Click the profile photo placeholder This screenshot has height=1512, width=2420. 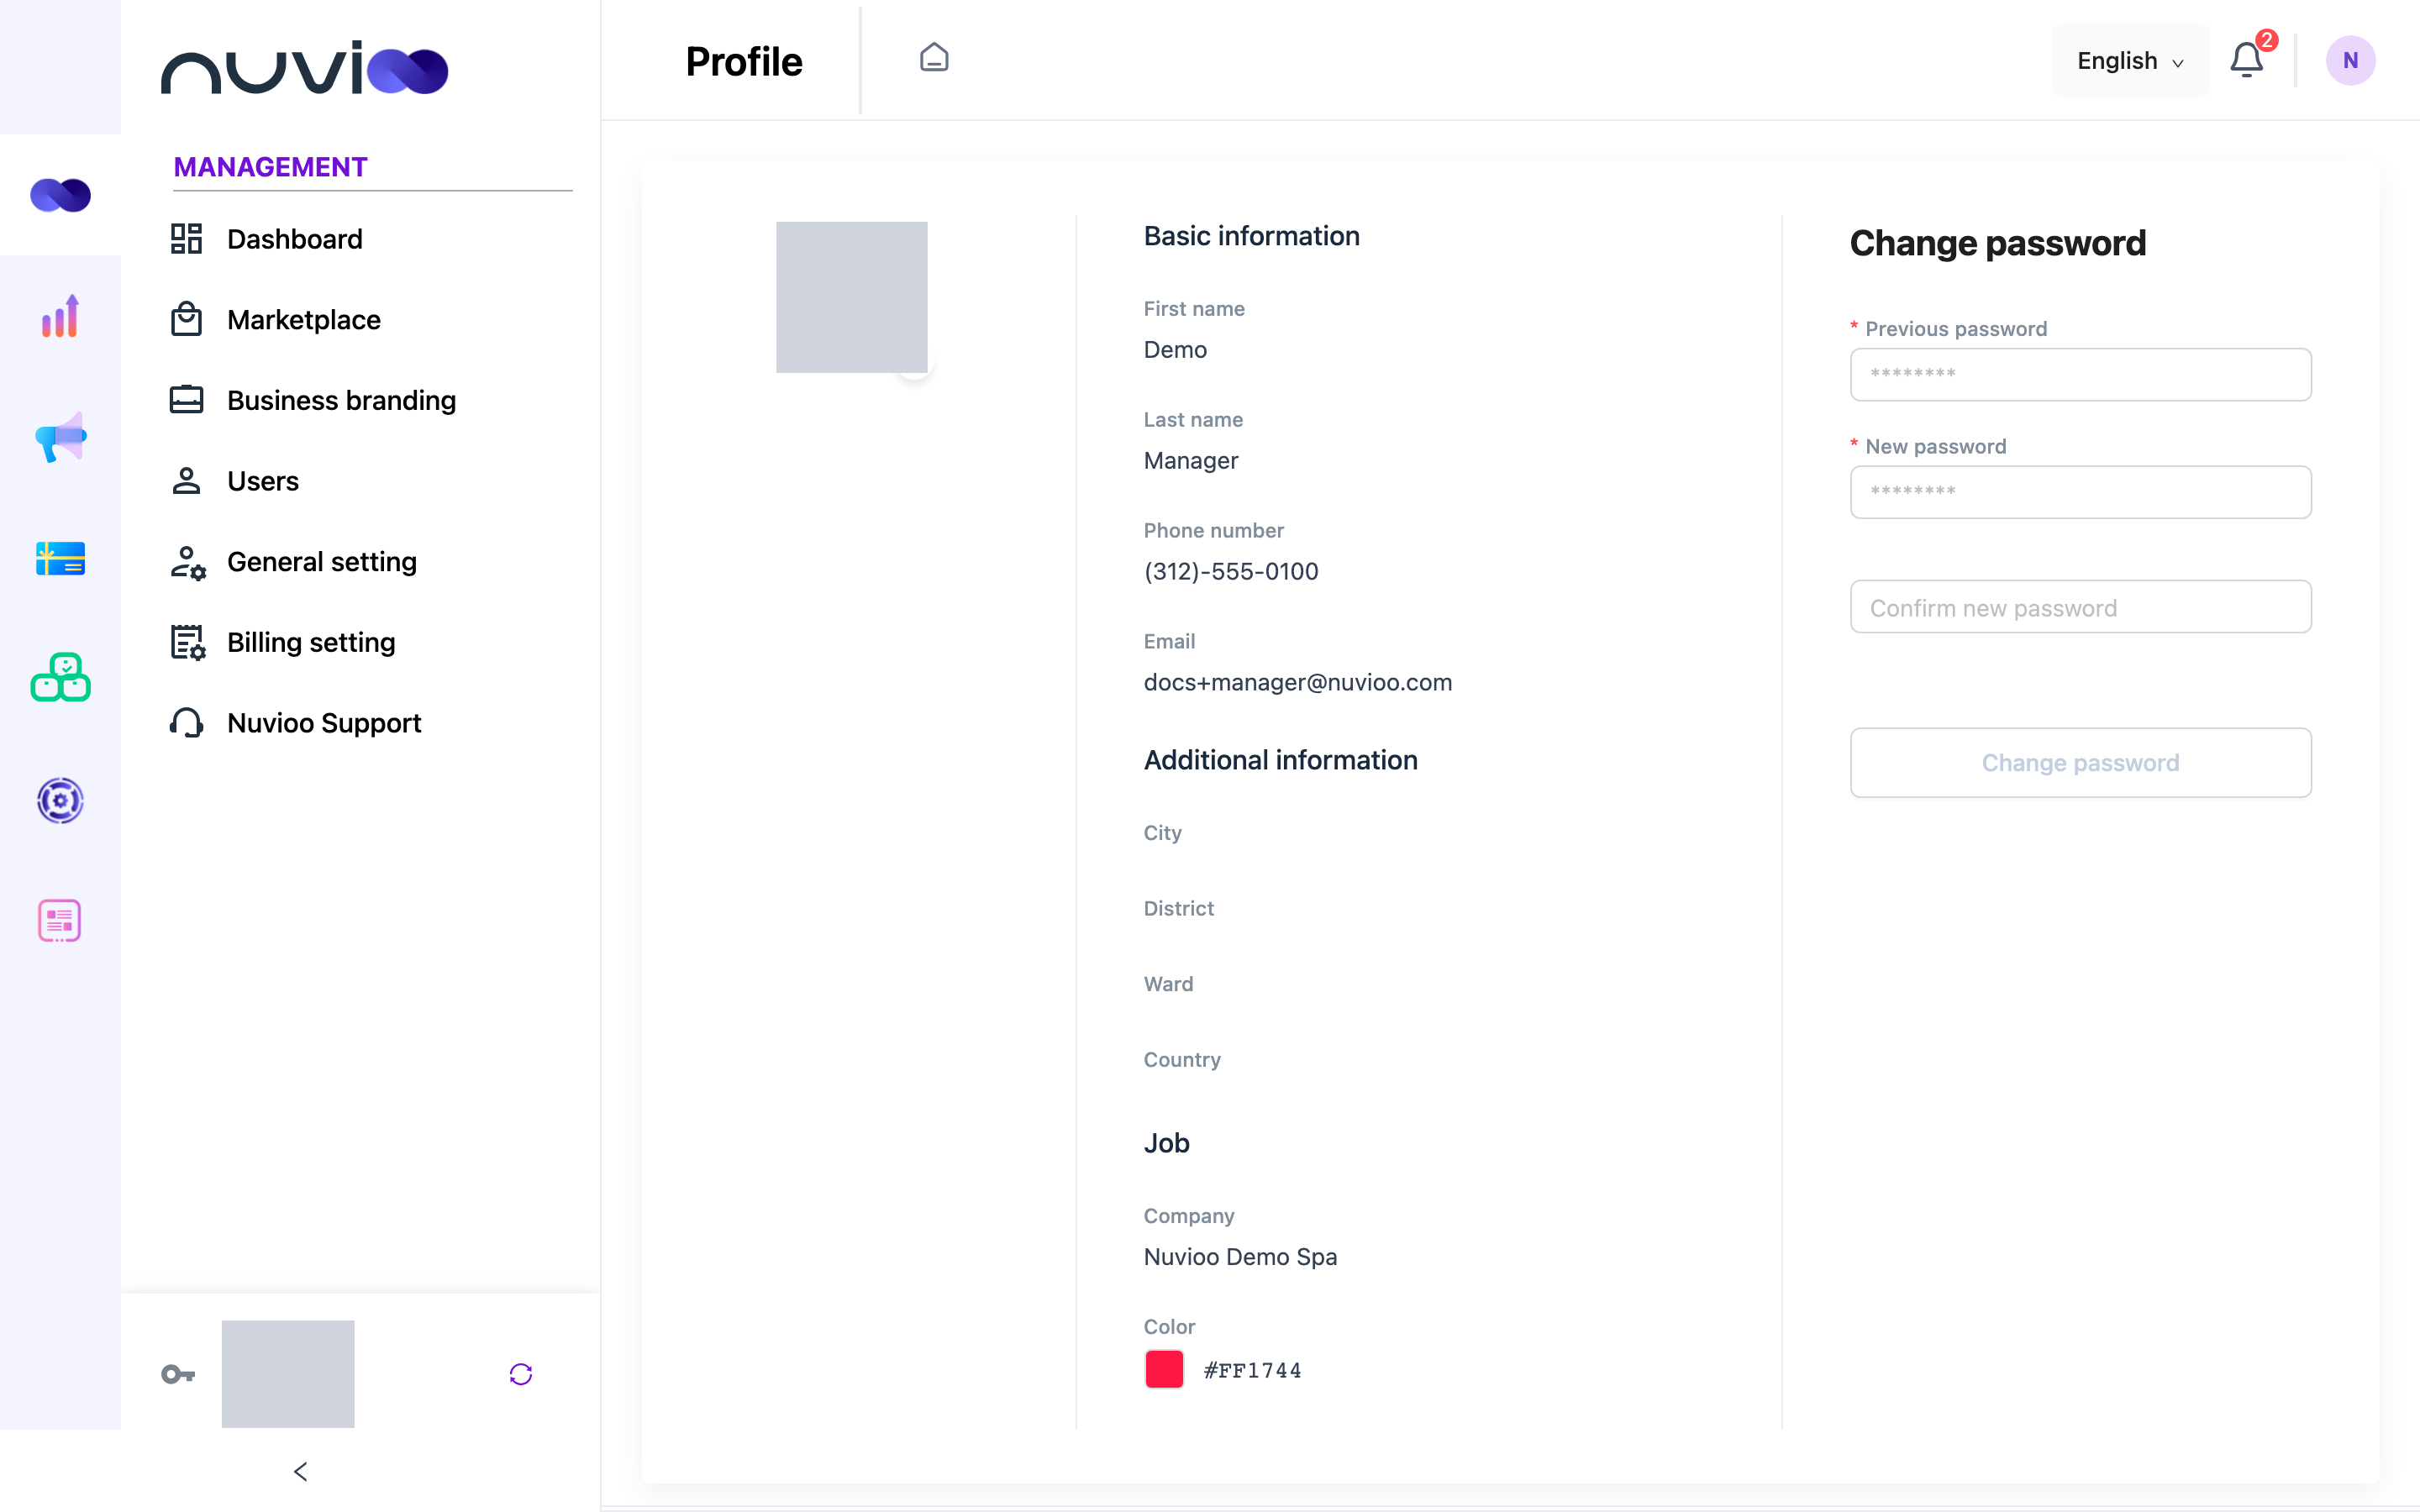852,297
